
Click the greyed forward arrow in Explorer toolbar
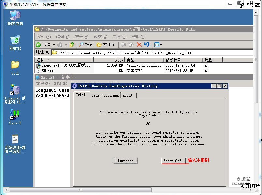[60, 45]
